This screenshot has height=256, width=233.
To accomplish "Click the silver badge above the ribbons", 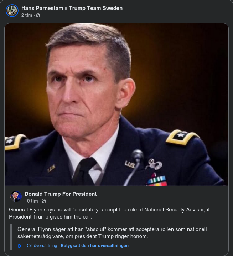I will [154, 164].
